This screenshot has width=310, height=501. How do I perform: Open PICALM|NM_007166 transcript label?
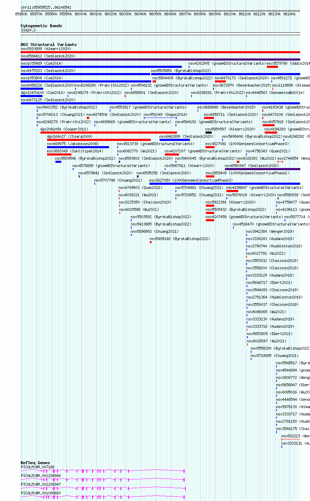[38, 467]
